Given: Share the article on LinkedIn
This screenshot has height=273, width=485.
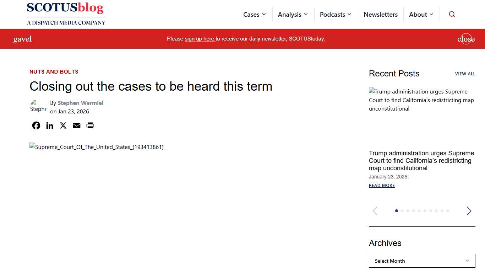Looking at the screenshot, I should tap(49, 125).
